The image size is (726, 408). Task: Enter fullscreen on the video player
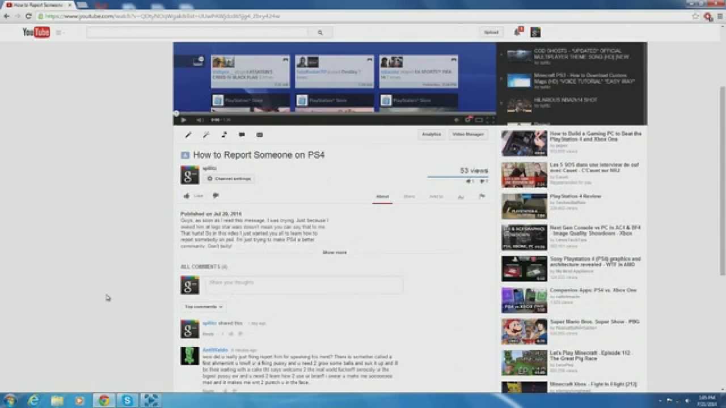(x=489, y=120)
